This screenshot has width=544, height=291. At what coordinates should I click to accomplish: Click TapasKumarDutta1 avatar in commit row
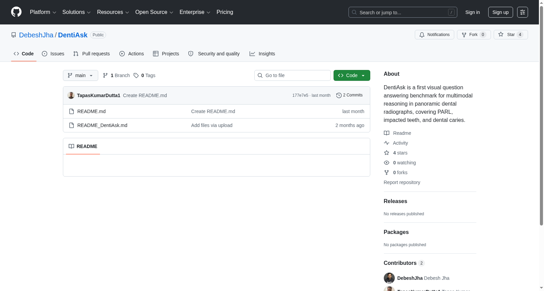click(x=71, y=95)
